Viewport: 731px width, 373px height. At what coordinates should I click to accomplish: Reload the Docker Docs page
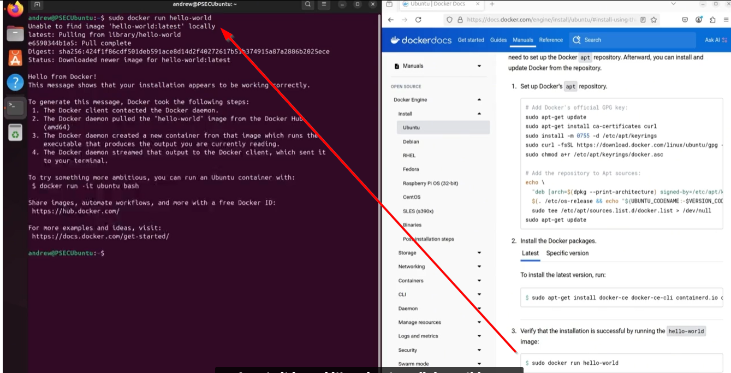click(x=418, y=20)
